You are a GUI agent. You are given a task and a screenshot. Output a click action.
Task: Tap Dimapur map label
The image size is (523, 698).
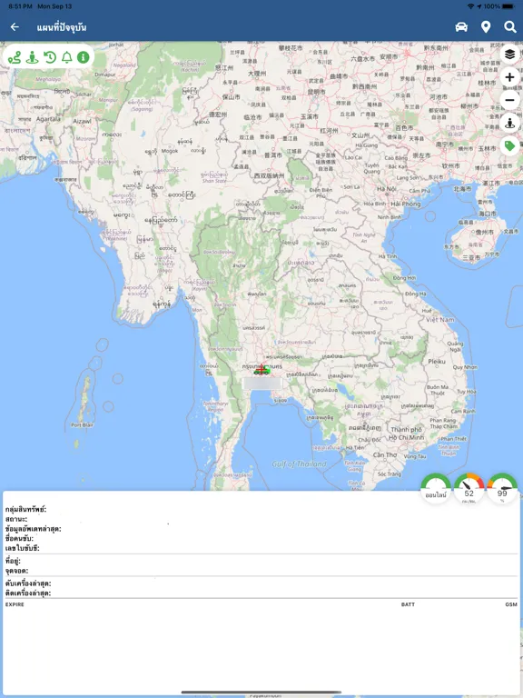click(105, 75)
